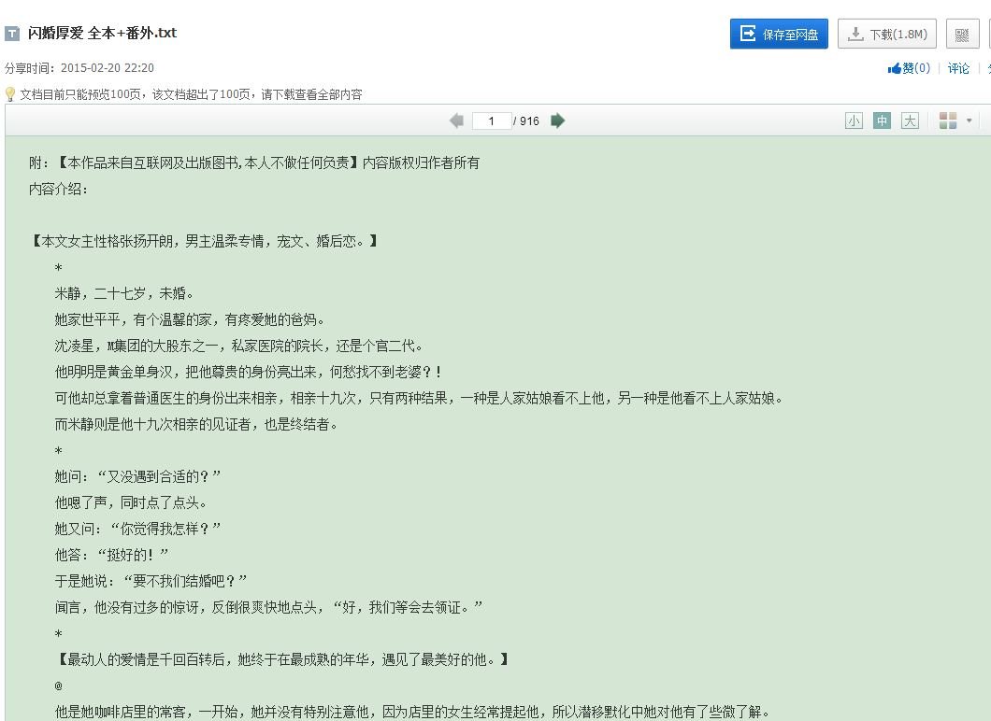Click the line starting 他是她咖啡店里的常客
Viewport: 991px width, 721px height.
coord(412,713)
